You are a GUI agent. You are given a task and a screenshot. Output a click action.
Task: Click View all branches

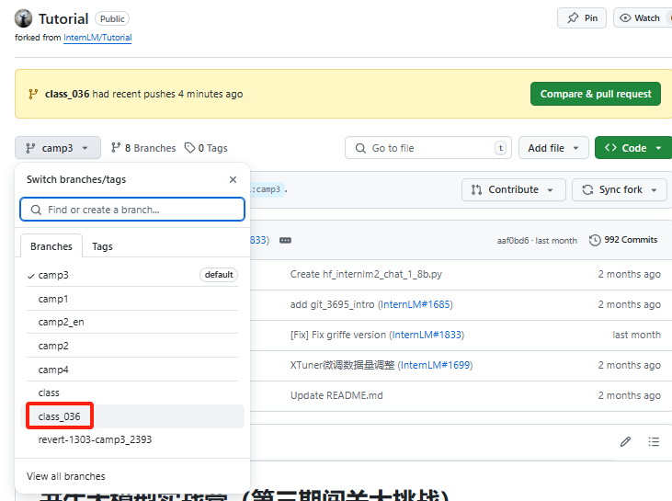(x=66, y=476)
